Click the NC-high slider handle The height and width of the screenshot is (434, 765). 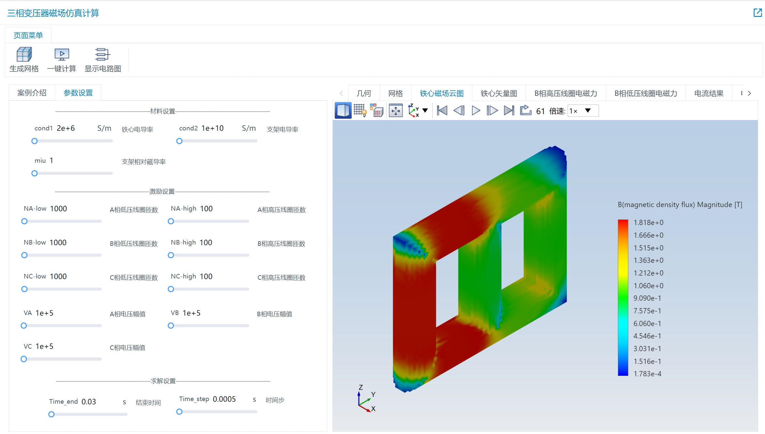(x=171, y=289)
